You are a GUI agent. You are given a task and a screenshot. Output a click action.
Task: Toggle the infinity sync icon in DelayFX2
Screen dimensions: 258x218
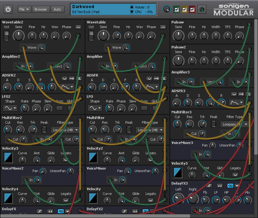(x=145, y=211)
